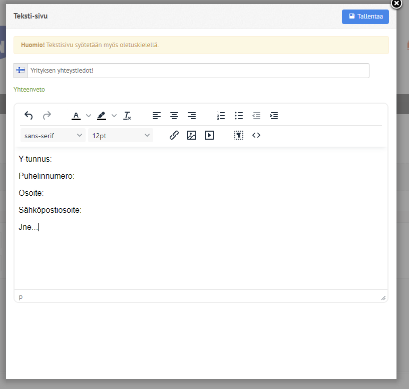
Task: Align text to the right
Action: click(192, 116)
